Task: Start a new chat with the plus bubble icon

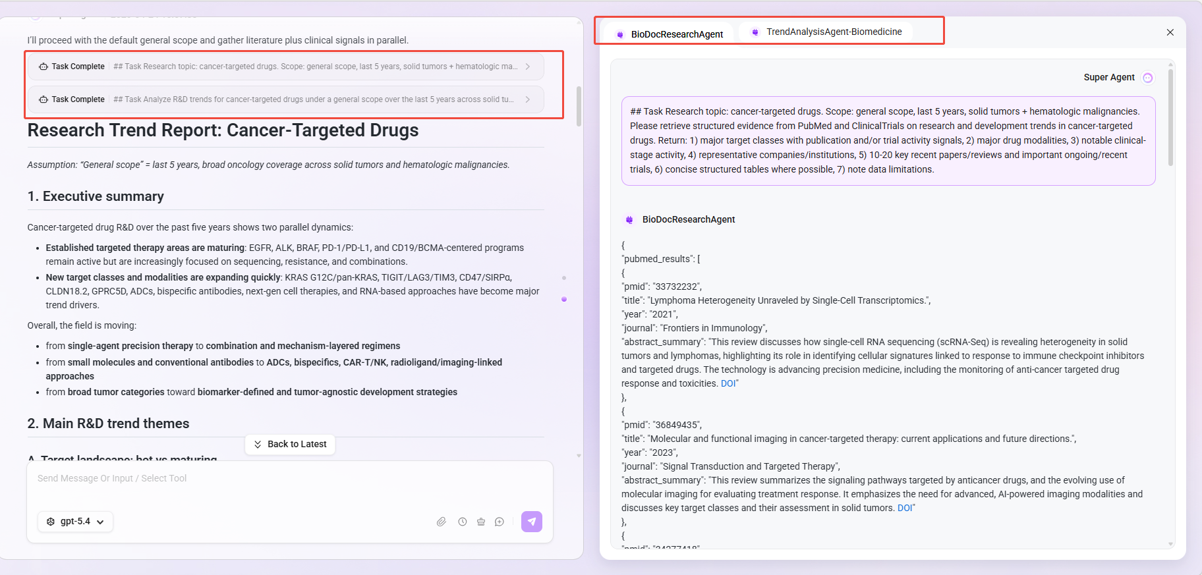Action: point(500,522)
